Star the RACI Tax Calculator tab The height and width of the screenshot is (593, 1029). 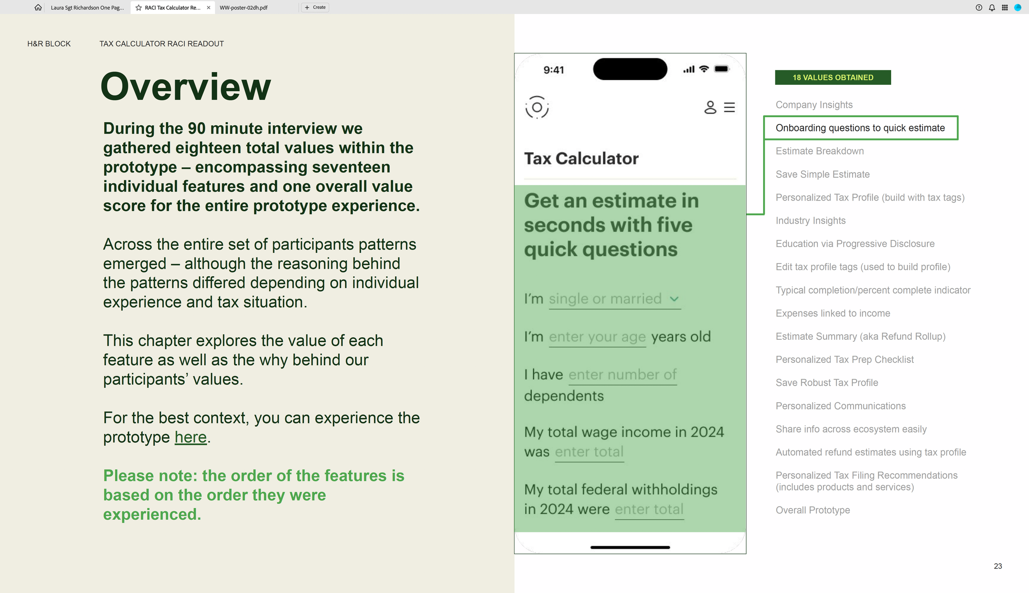[139, 7]
